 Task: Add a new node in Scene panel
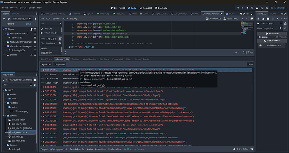pos(4,18)
